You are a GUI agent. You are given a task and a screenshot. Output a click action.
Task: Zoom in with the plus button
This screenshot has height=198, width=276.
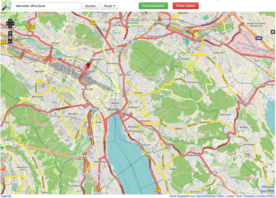[10, 33]
